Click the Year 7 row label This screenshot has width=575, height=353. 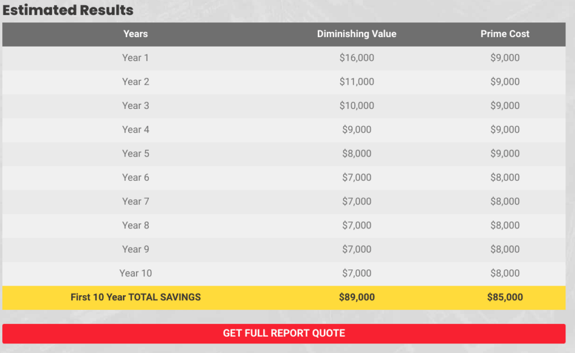point(135,201)
